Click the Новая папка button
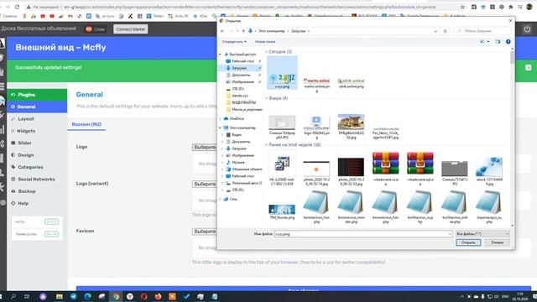This screenshot has width=537, height=302. coord(265,42)
